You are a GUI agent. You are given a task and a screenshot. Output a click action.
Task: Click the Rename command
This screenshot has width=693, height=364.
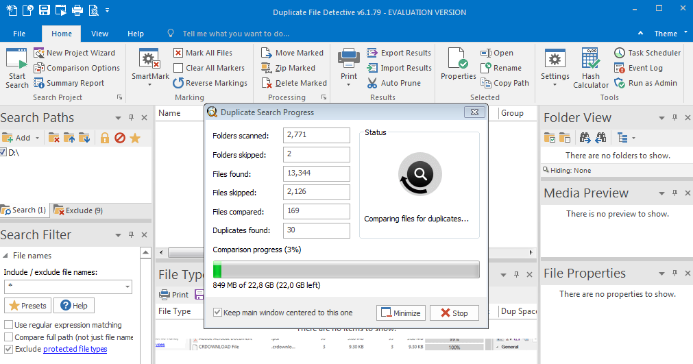tap(501, 68)
